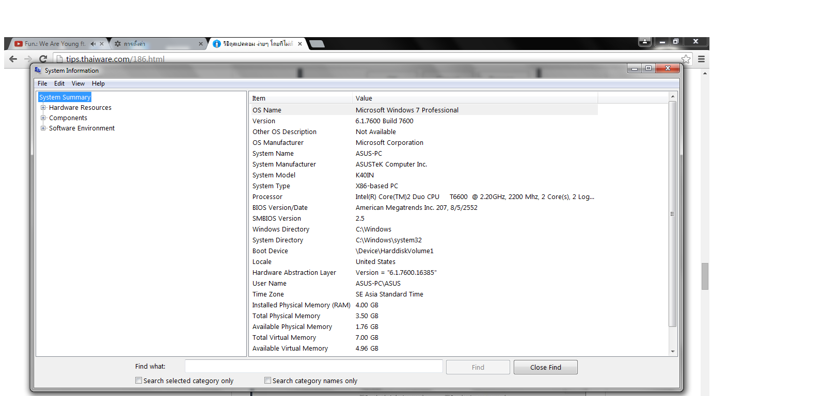The height and width of the screenshot is (396, 823).
Task: Select the Available Virtual Memory row
Action: coord(423,348)
